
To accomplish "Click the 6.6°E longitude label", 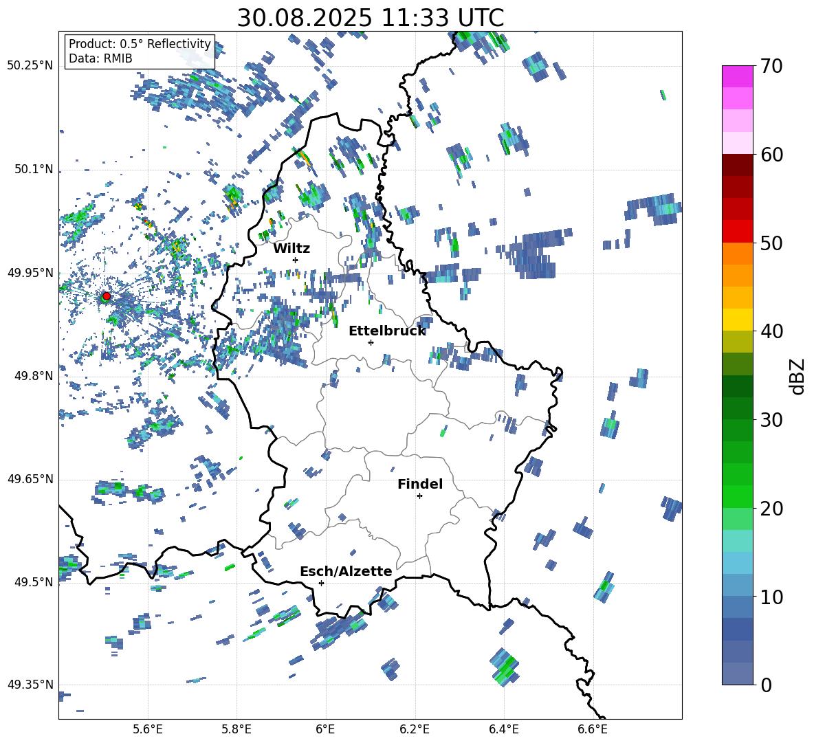I will [593, 729].
